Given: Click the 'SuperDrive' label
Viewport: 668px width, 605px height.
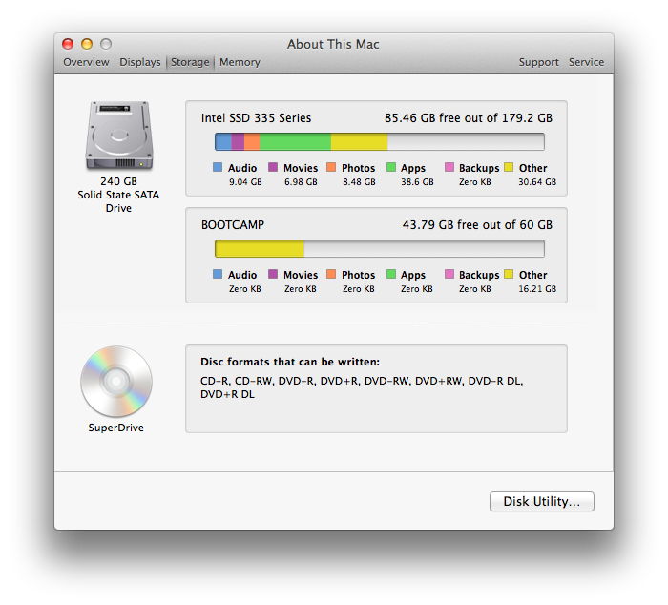Looking at the screenshot, I should 115,428.
